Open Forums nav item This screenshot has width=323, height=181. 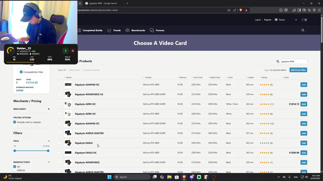coord(157,30)
